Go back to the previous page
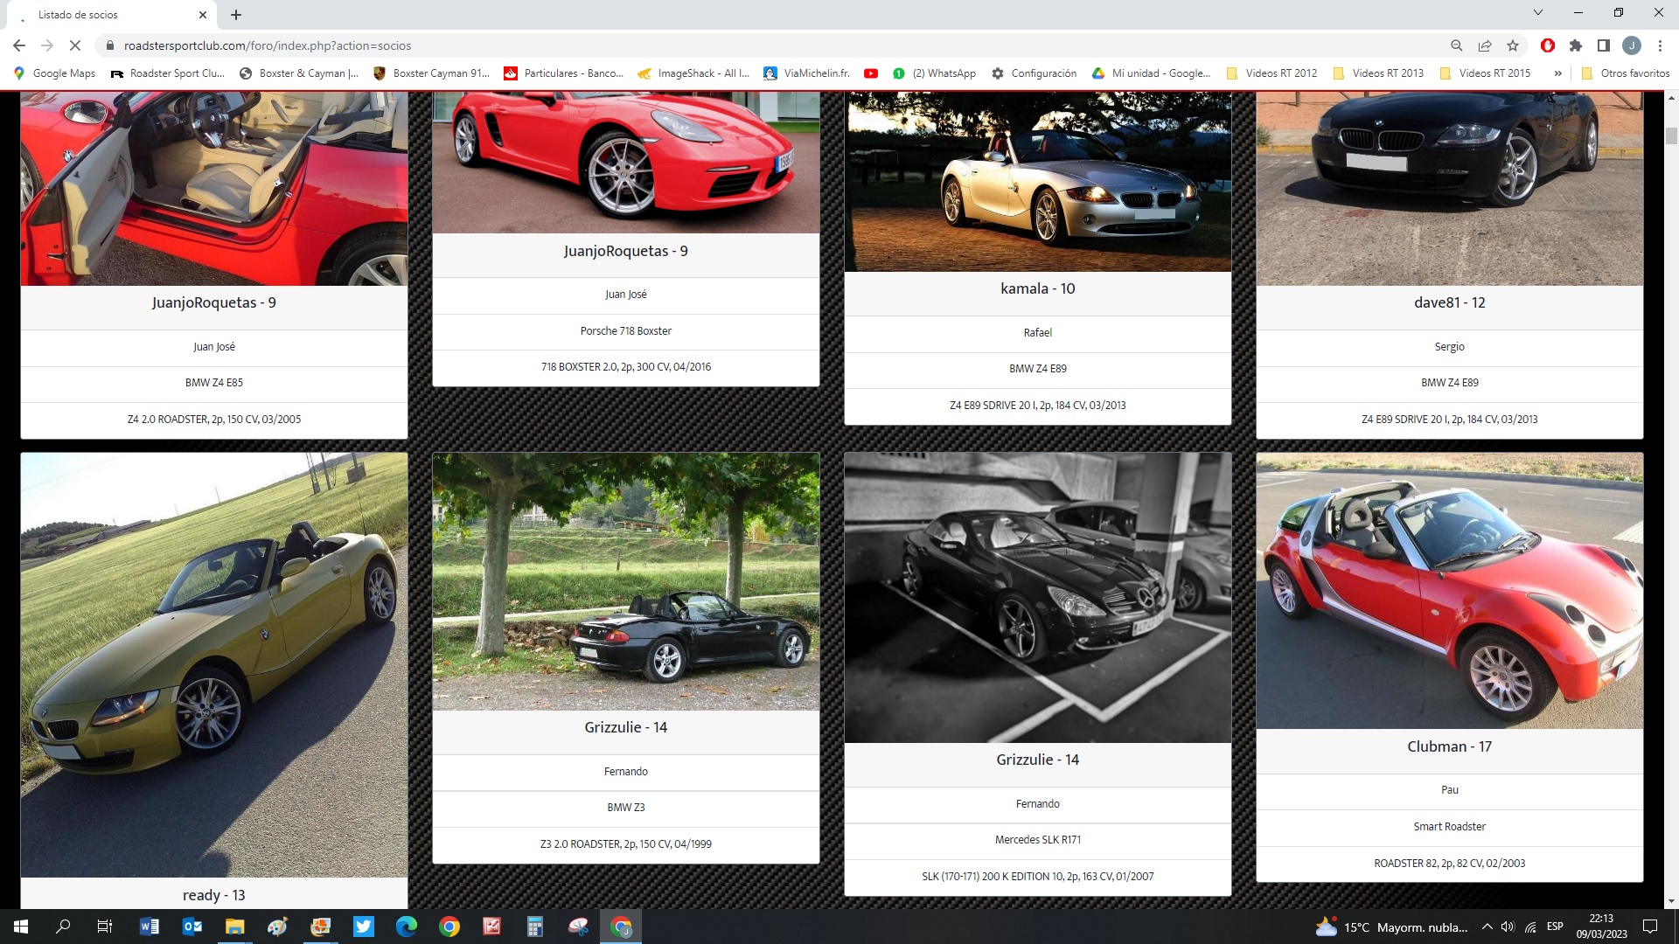This screenshot has width=1679, height=944. tap(19, 45)
